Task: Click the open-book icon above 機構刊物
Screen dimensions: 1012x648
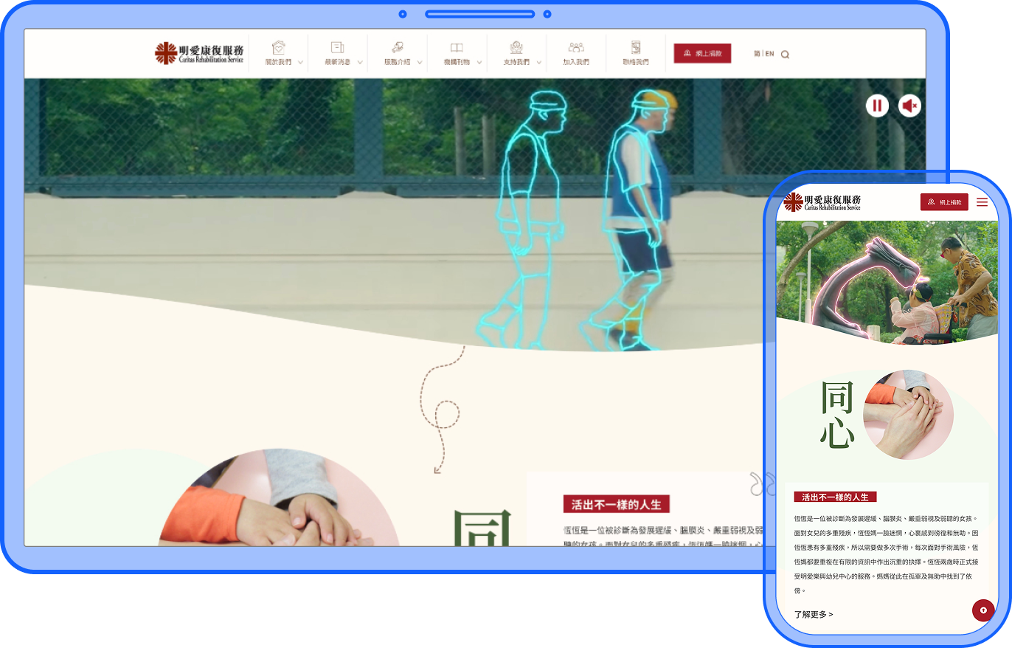Action: (457, 47)
